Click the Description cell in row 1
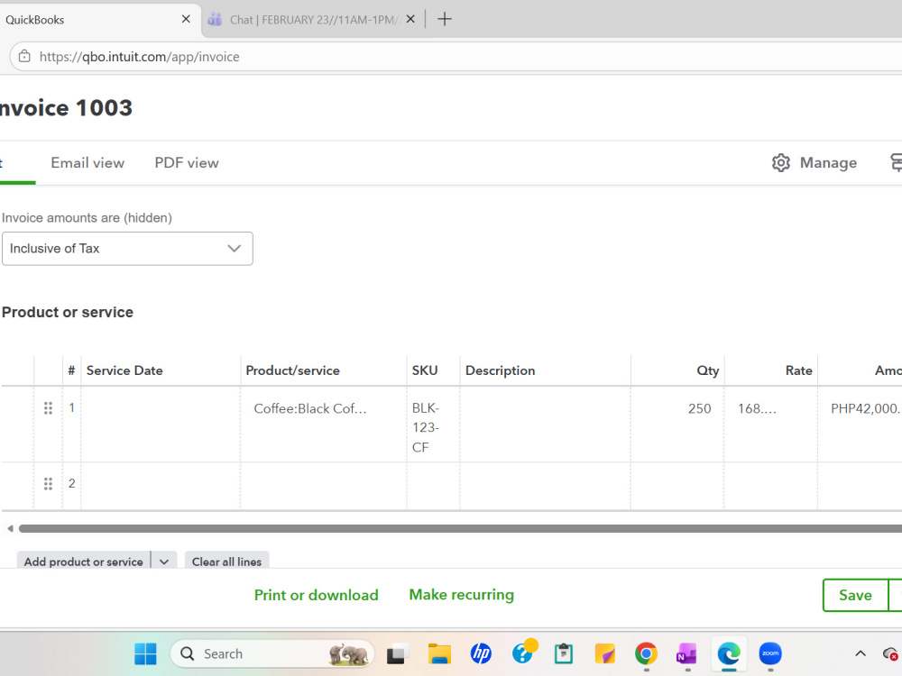This screenshot has width=902, height=676. (x=545, y=425)
